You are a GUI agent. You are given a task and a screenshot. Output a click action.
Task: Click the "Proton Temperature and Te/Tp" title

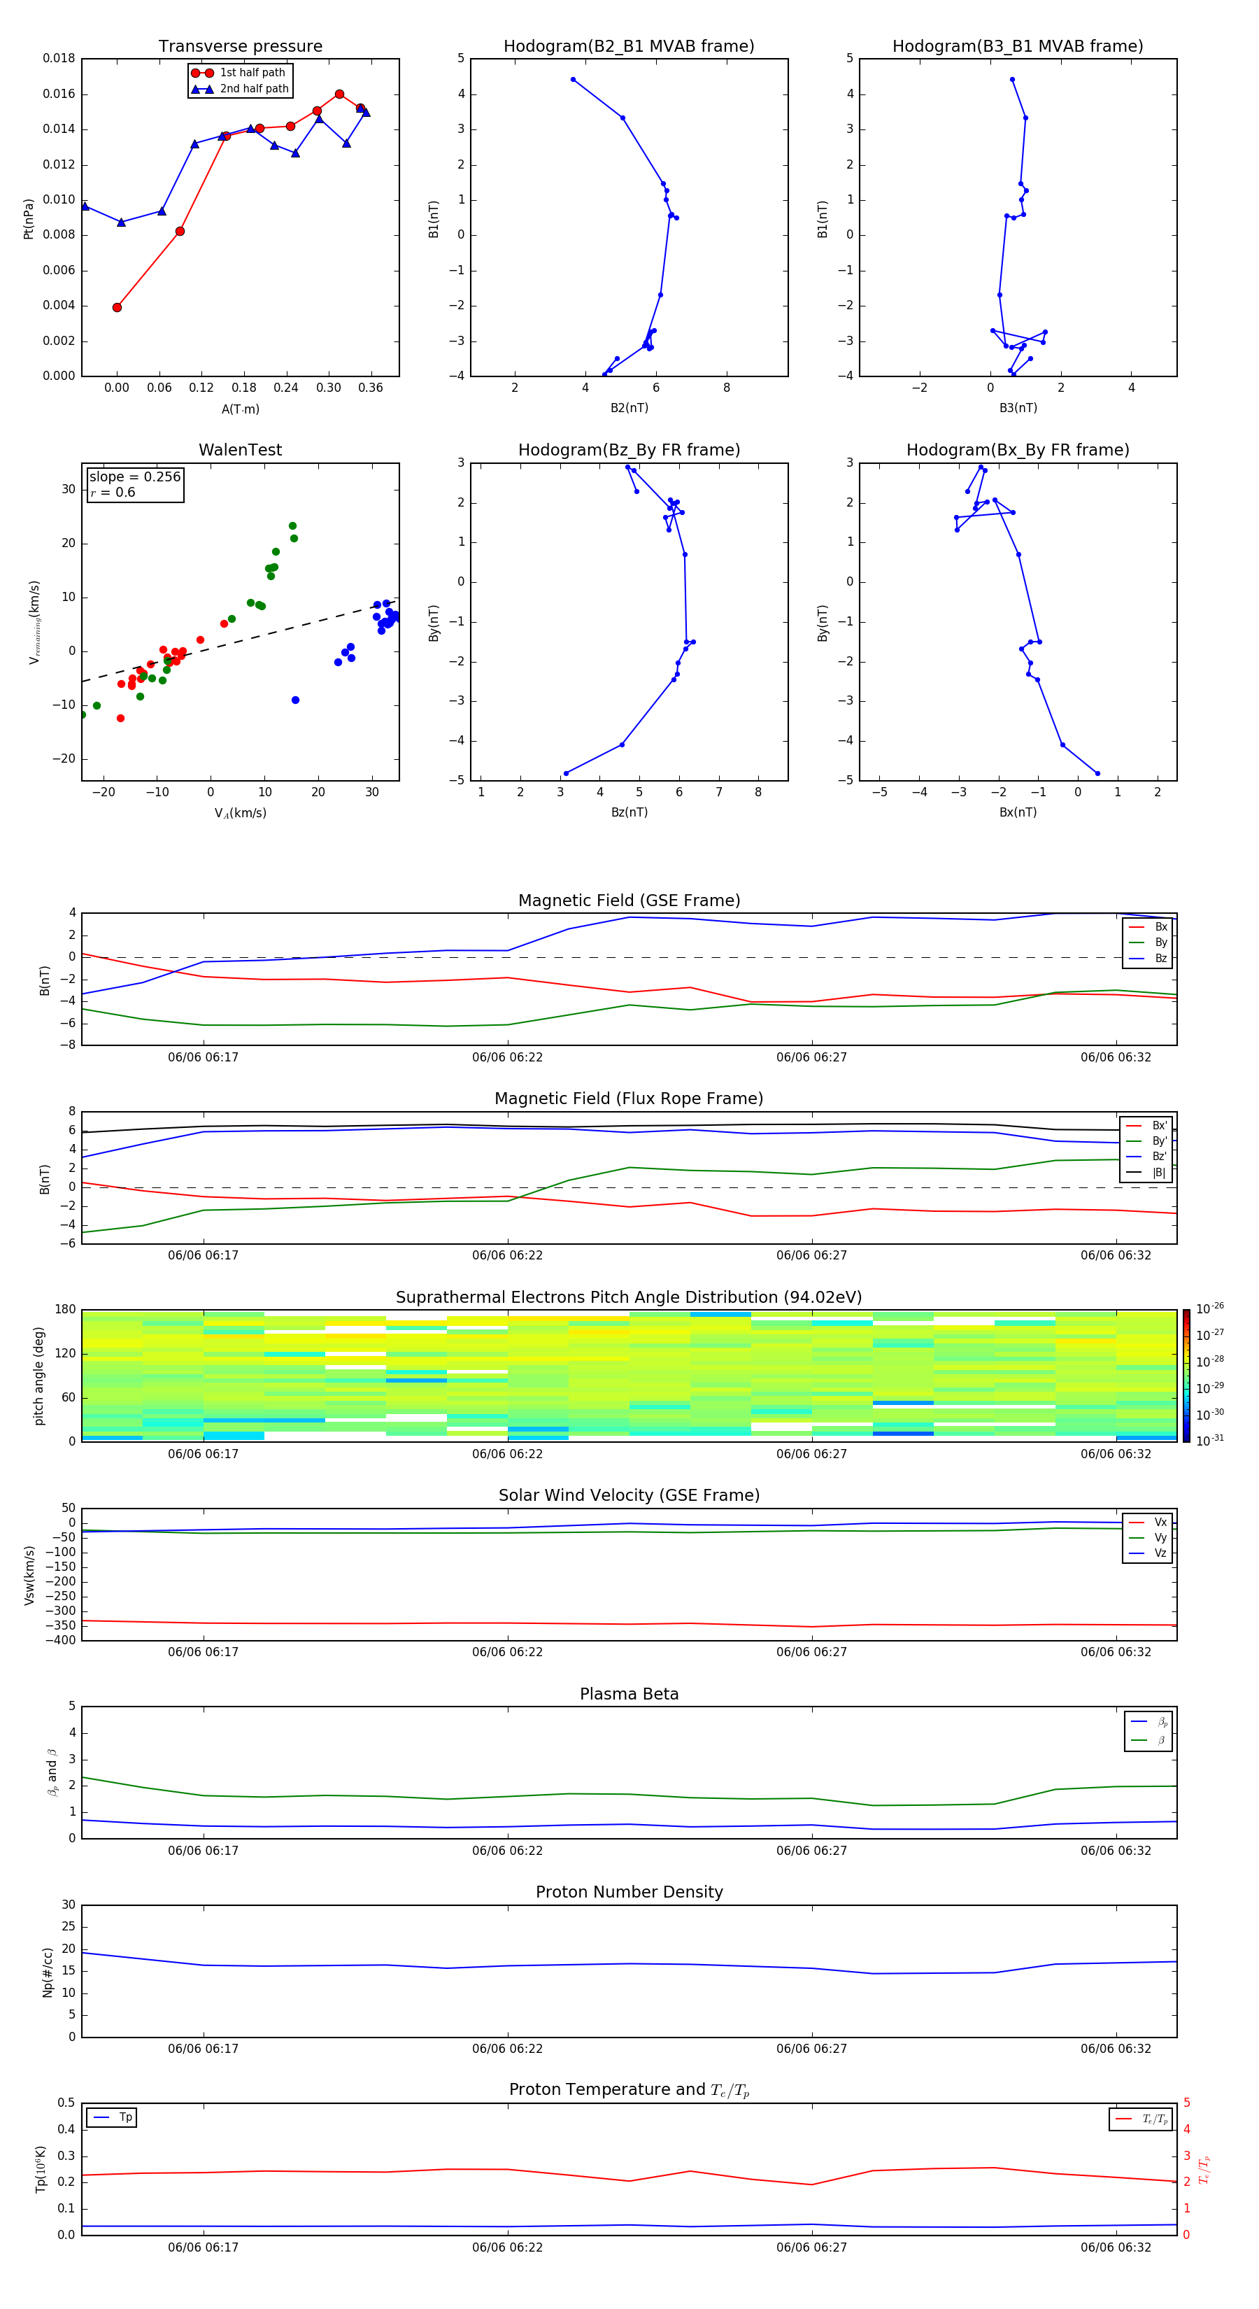point(629,2089)
